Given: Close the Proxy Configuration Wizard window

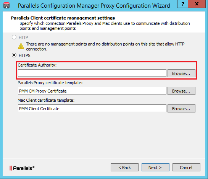Looking at the screenshot, I should pyautogui.click(x=197, y=4).
